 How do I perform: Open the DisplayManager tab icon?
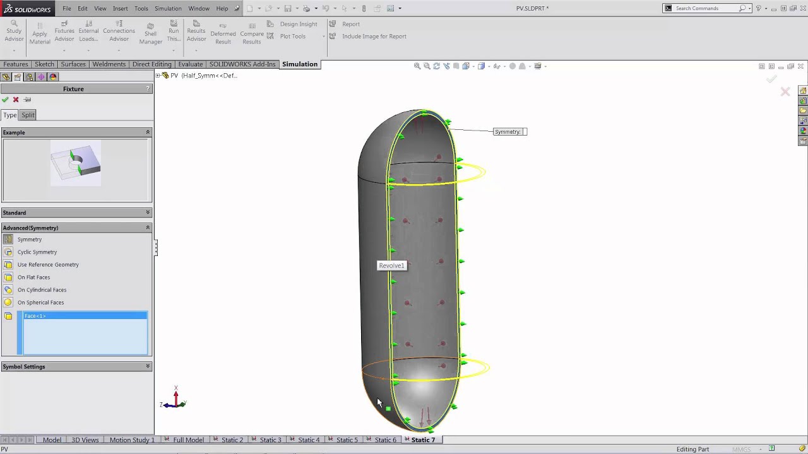tap(53, 77)
